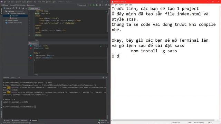Screen dimensions: 221x124
Task: Open the Event Log button
Action: 103,121
